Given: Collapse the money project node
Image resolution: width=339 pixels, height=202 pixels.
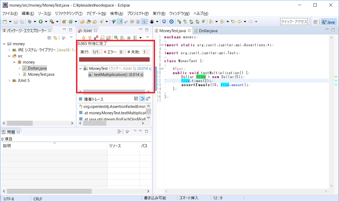Looking at the screenshot, I should pos(4,44).
